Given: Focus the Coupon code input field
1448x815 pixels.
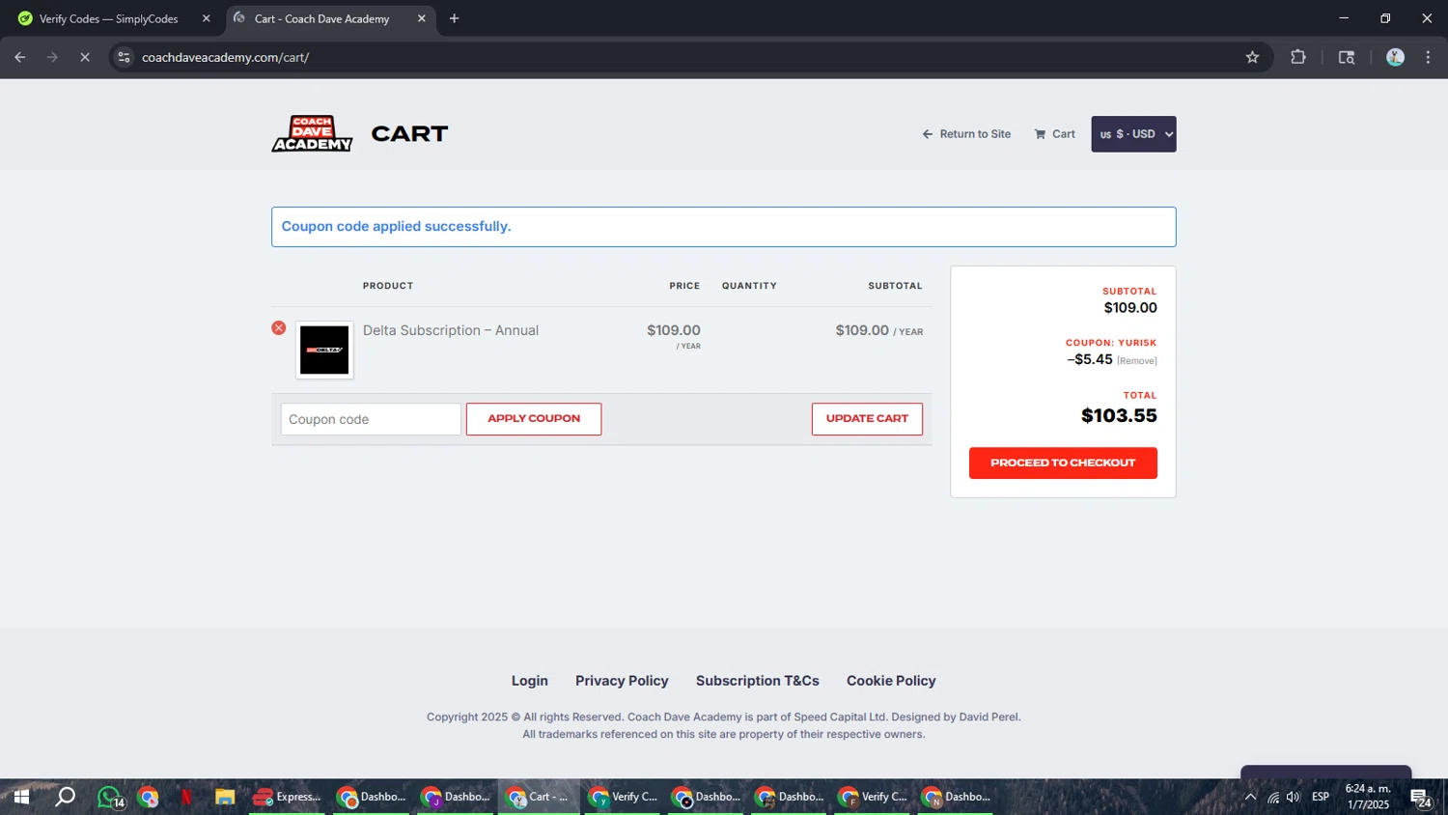Looking at the screenshot, I should pyautogui.click(x=371, y=419).
